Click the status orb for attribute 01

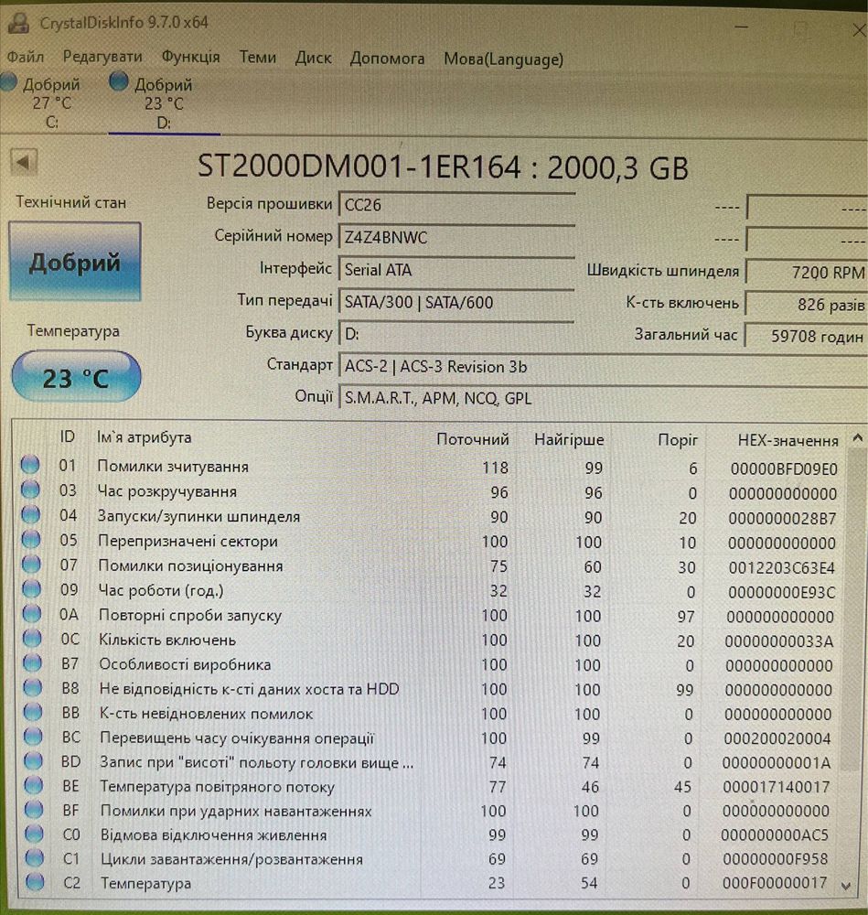(x=30, y=465)
